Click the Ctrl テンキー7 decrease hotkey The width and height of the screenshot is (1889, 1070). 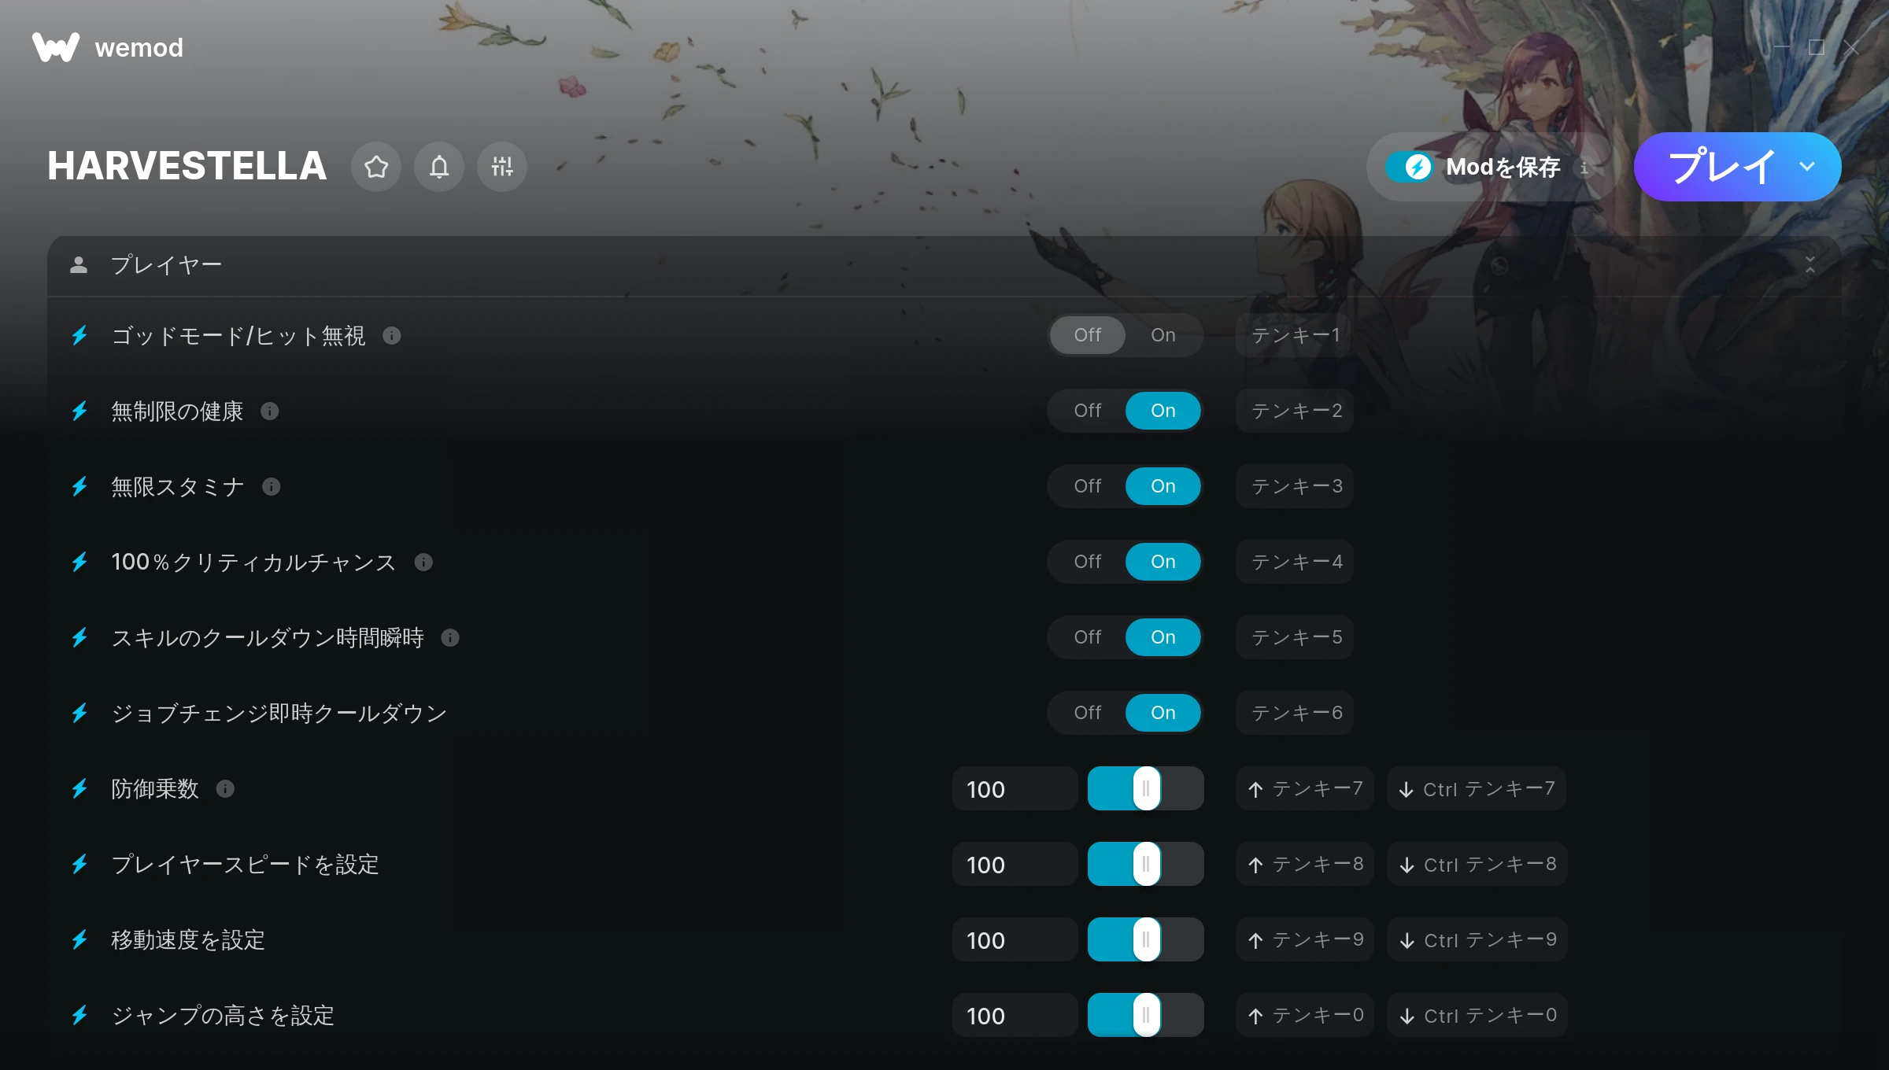[x=1477, y=788]
